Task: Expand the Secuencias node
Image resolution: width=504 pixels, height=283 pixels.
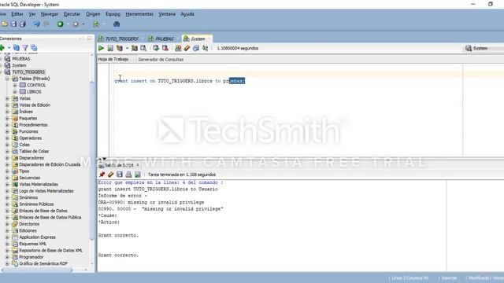Action: 7,178
